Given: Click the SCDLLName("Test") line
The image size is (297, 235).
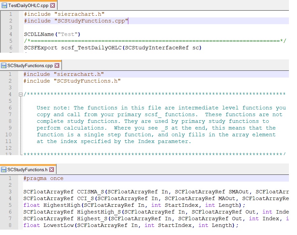Looking at the screenshot, I should [52, 34].
